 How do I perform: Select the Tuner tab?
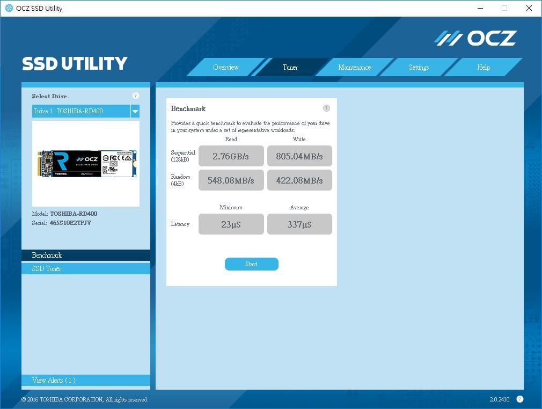(x=290, y=67)
